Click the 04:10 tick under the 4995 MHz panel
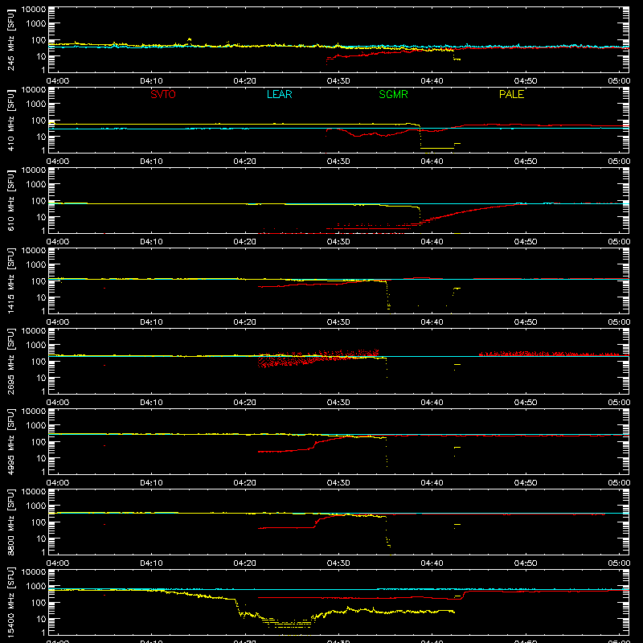 click(x=151, y=483)
